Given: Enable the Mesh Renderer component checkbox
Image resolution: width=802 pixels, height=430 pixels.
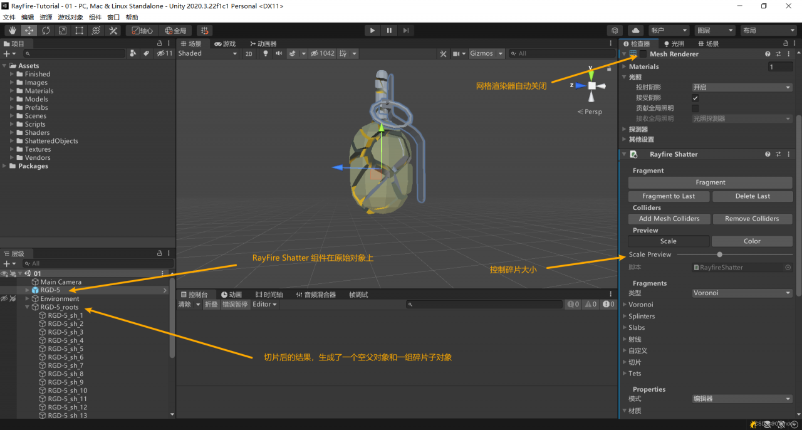Looking at the screenshot, I should pos(643,54).
